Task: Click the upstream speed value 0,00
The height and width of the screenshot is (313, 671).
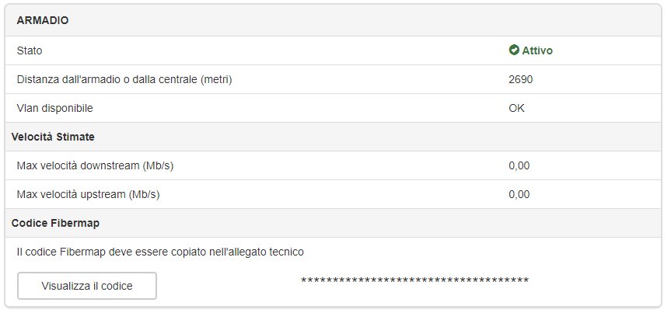Action: [x=519, y=194]
